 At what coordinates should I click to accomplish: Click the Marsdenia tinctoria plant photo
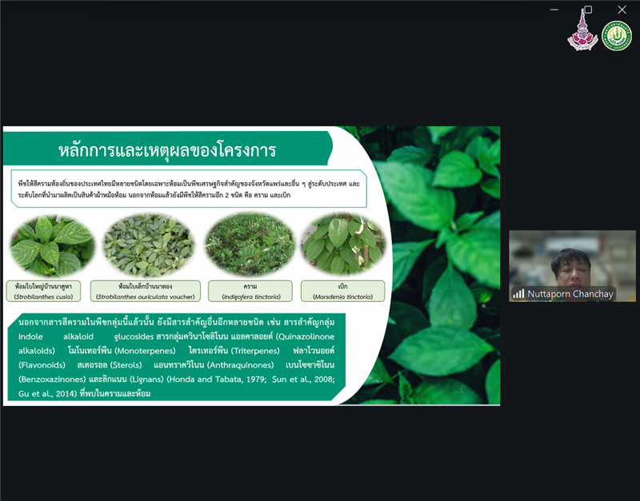(343, 245)
